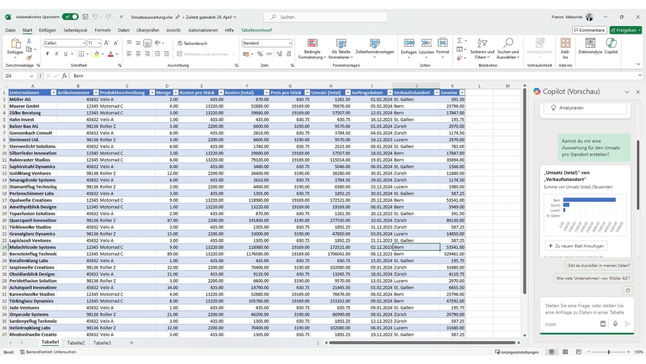
Task: Click the percent style icon
Action: [x=260, y=54]
